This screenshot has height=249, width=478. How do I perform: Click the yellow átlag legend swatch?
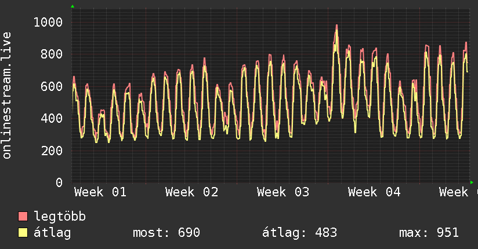(x=23, y=233)
